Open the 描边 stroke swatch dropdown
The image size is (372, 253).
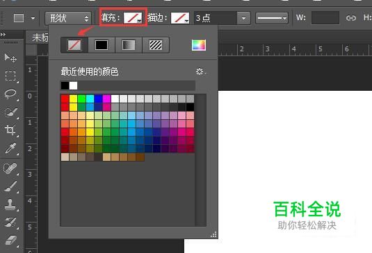click(180, 18)
